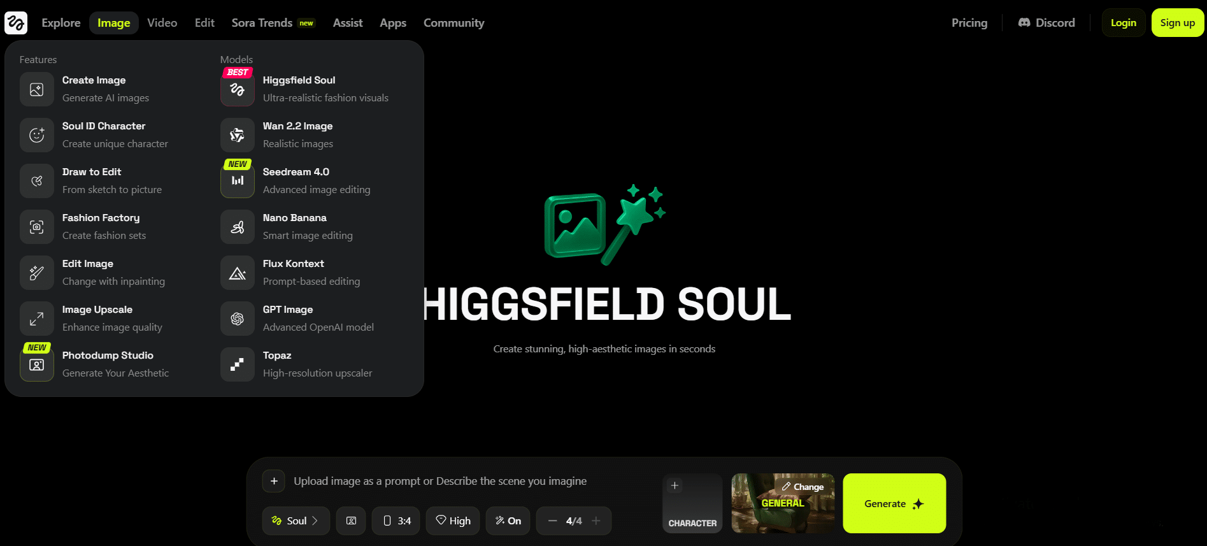Image resolution: width=1207 pixels, height=546 pixels.
Task: Open the High quality selector
Action: (453, 521)
